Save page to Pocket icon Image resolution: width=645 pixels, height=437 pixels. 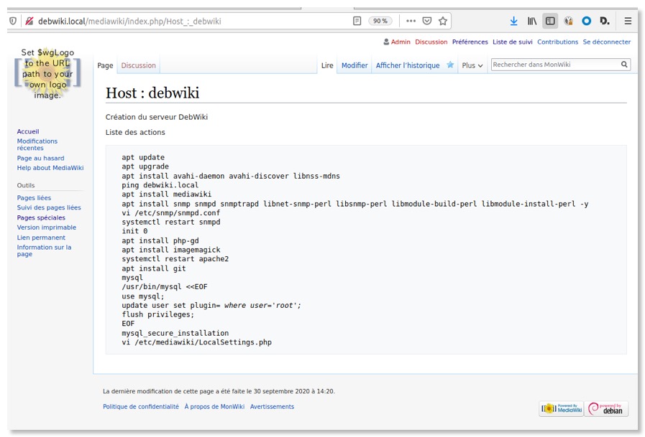427,22
